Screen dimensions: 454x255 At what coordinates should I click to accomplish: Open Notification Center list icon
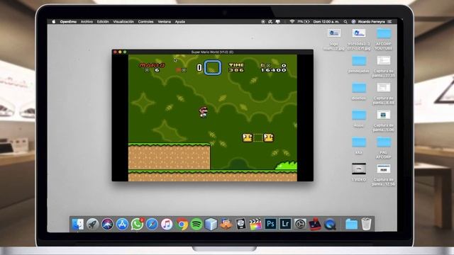click(389, 22)
